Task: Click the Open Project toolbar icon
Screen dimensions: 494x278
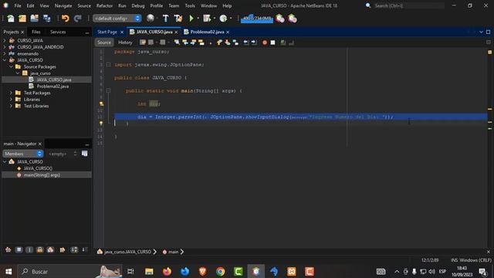Action: point(34,19)
